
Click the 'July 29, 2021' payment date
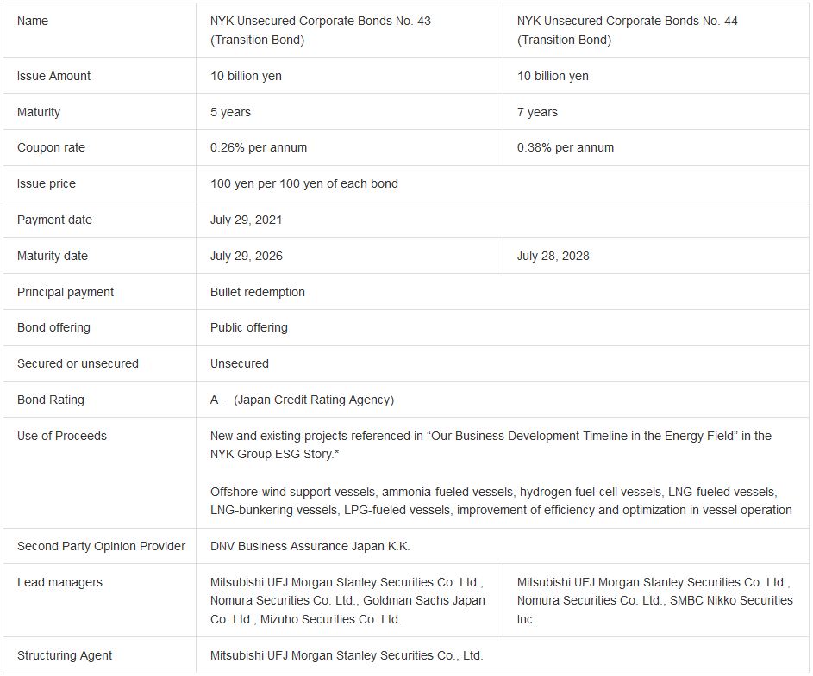point(246,220)
